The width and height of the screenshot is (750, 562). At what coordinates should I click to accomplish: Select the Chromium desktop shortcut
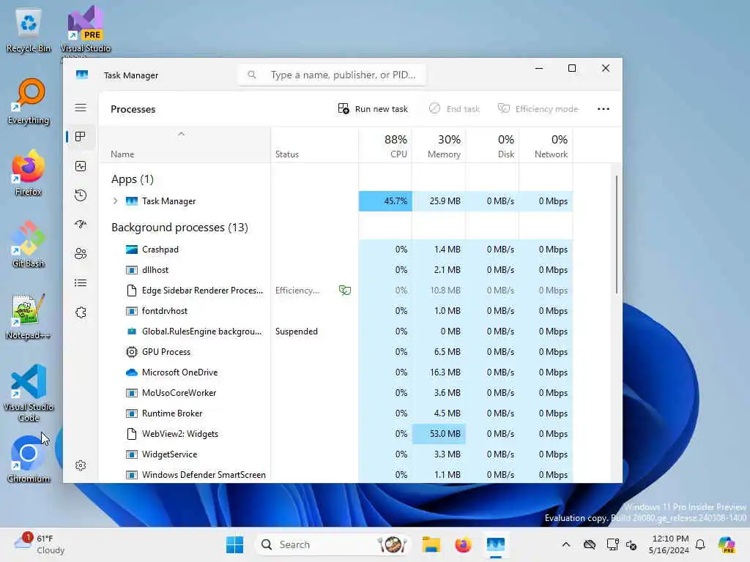coord(29,460)
